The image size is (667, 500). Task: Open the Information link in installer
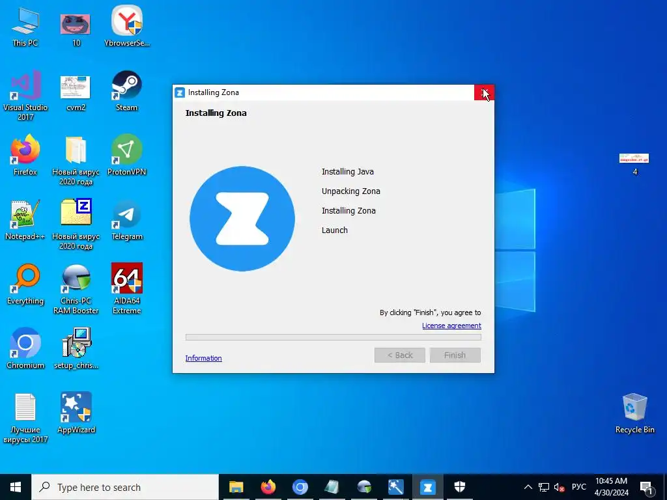tap(203, 358)
